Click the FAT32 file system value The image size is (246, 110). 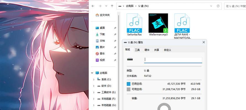click(148, 76)
